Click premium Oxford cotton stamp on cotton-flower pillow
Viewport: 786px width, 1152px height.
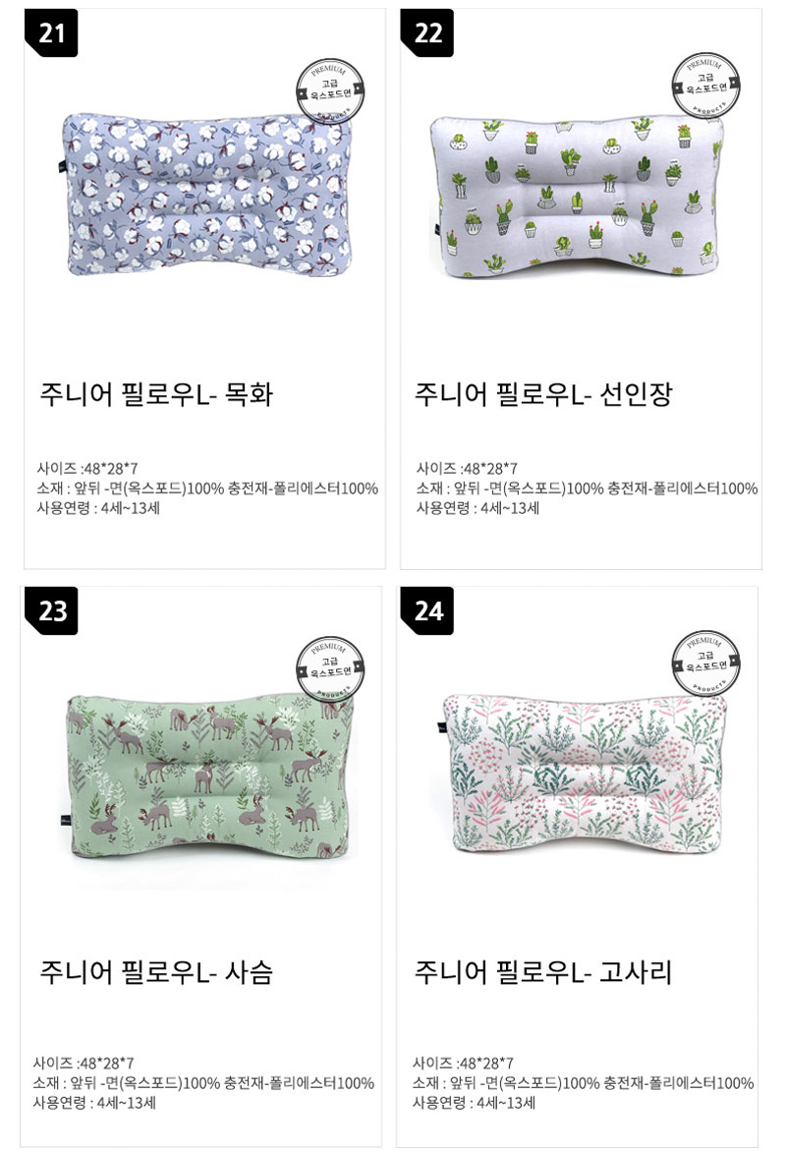[330, 92]
